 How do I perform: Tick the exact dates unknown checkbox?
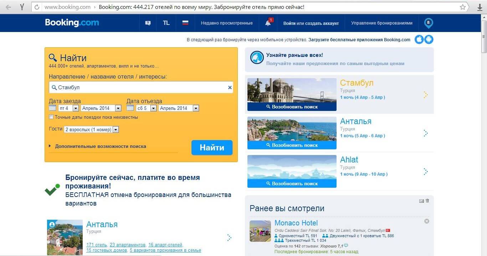[x=51, y=117]
